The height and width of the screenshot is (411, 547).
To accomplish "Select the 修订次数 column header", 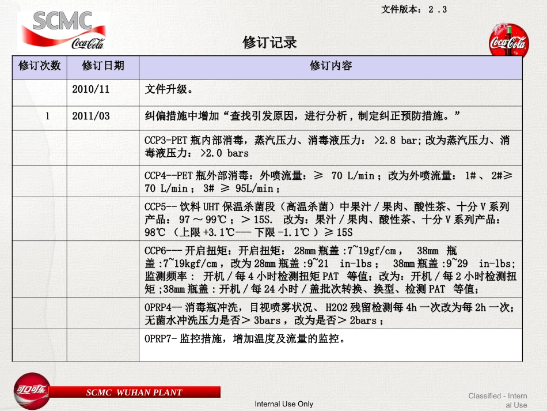I will point(40,66).
